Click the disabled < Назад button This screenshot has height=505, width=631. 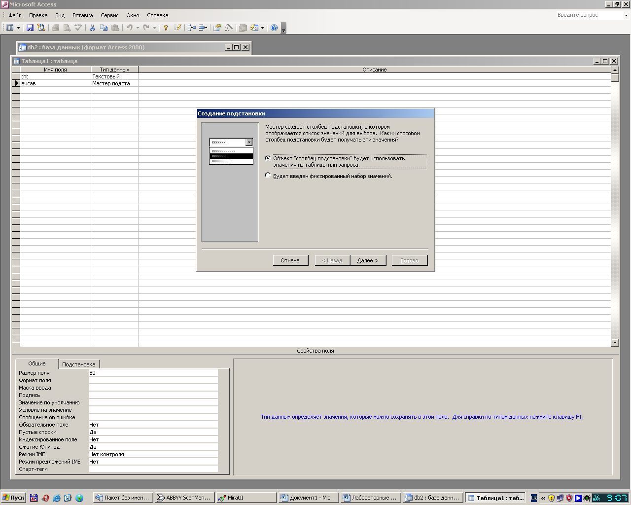click(x=332, y=260)
